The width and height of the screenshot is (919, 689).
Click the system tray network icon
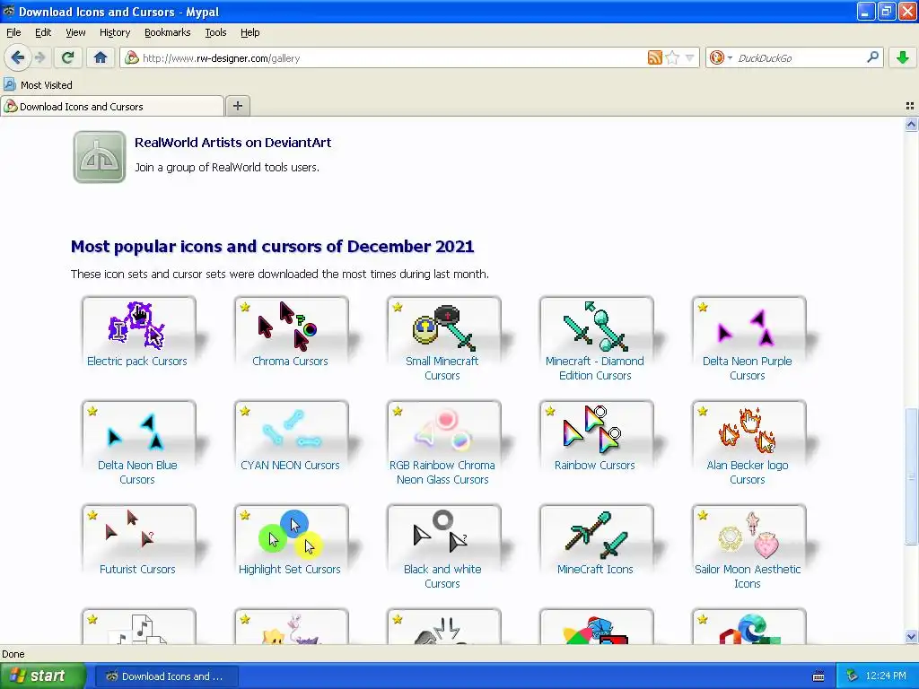coord(853,676)
